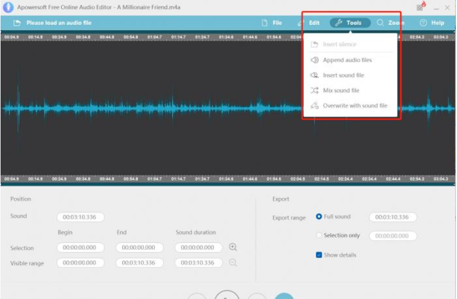The height and width of the screenshot is (299, 457).
Task: Click the grid icon in the title bar
Action: 420,8
